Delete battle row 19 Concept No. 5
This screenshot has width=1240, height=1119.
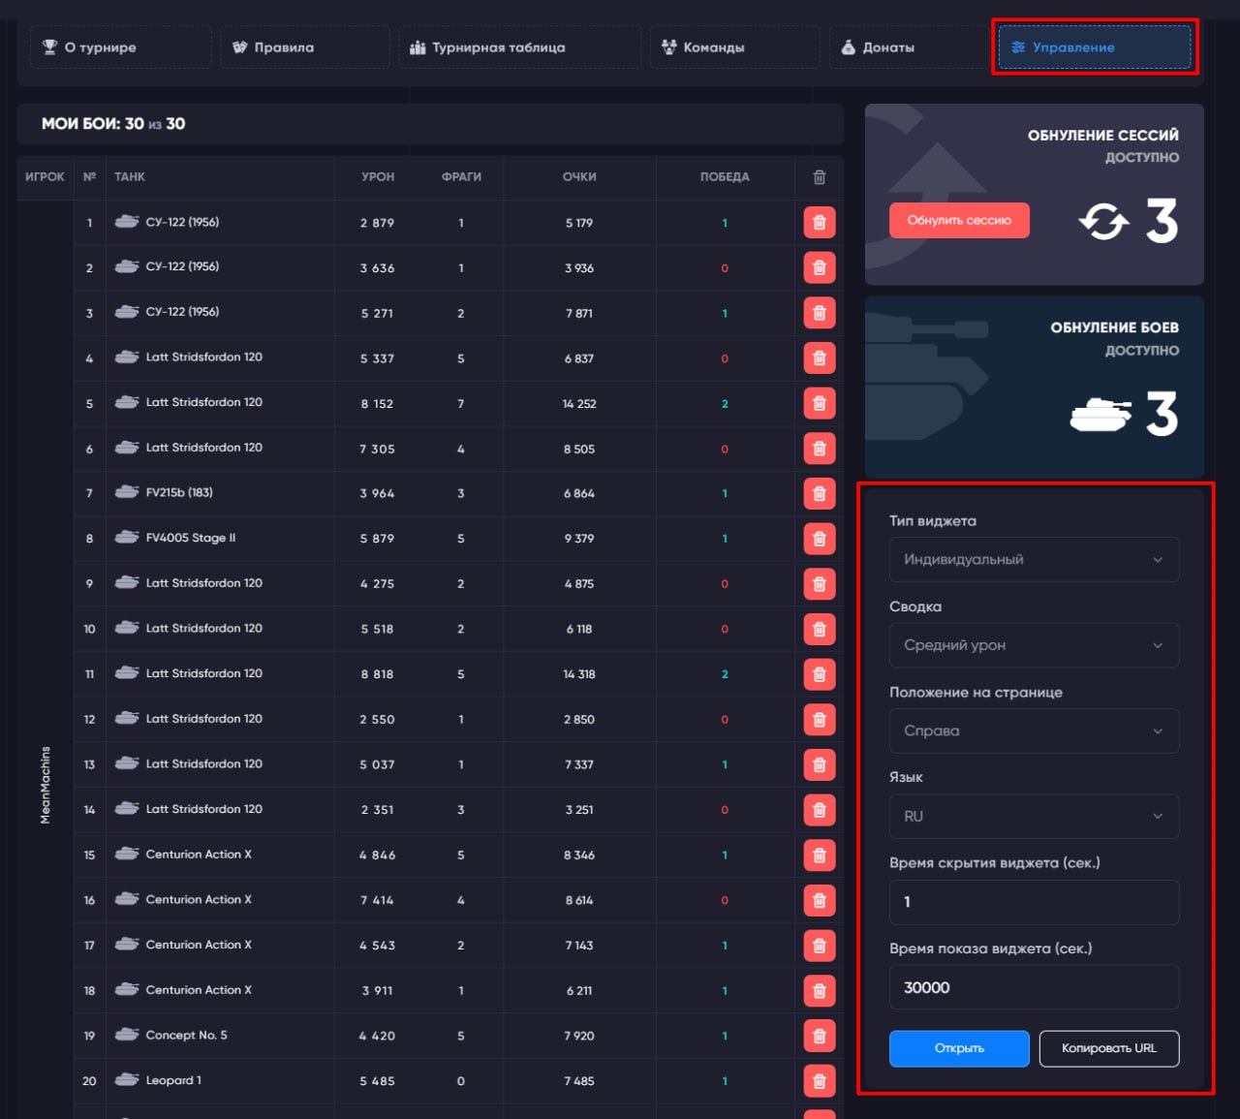tap(819, 1036)
